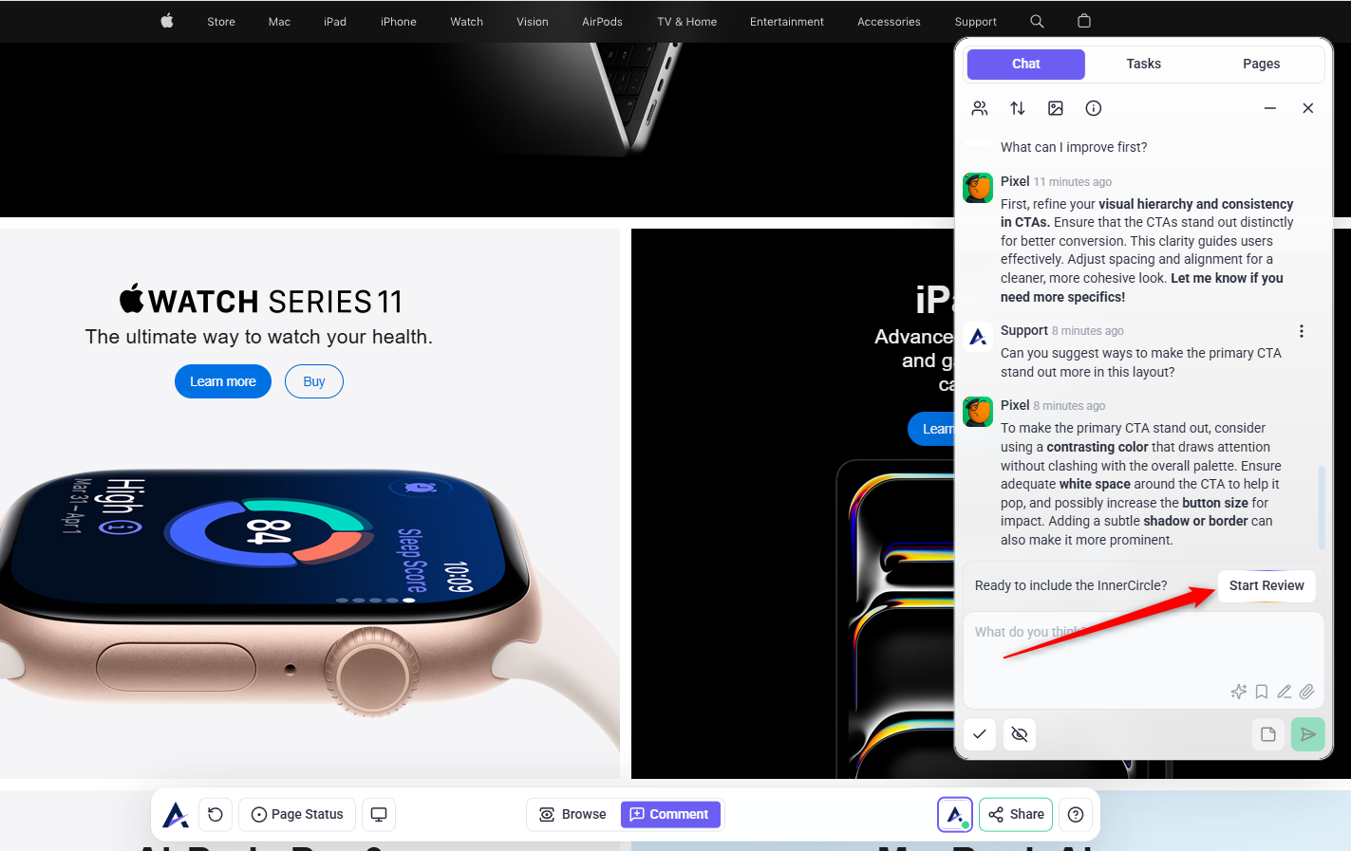Open the participants icon in chat panel

[x=980, y=108]
